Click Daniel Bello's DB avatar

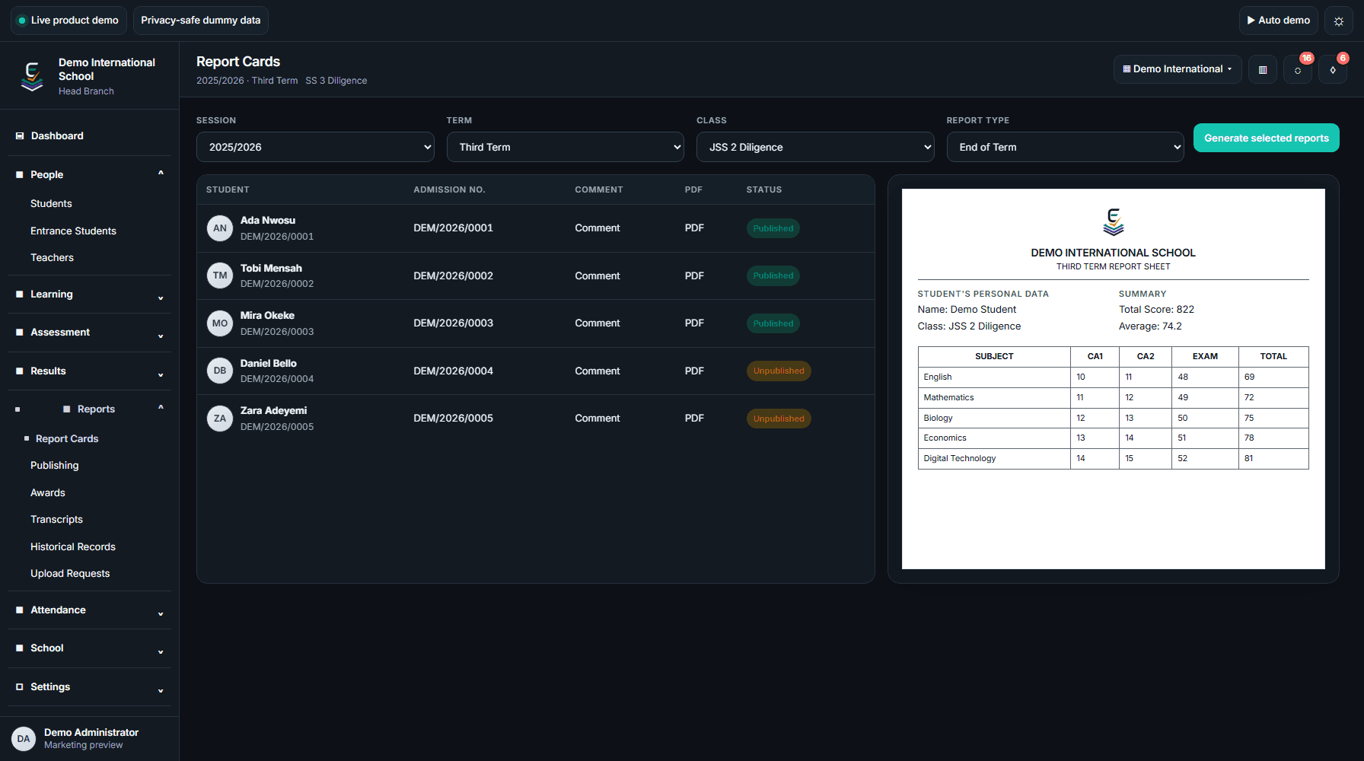220,371
